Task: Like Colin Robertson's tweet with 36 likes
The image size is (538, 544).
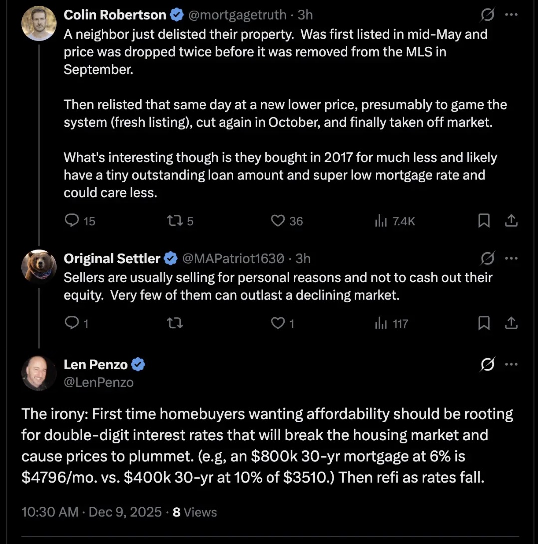Action: 277,220
